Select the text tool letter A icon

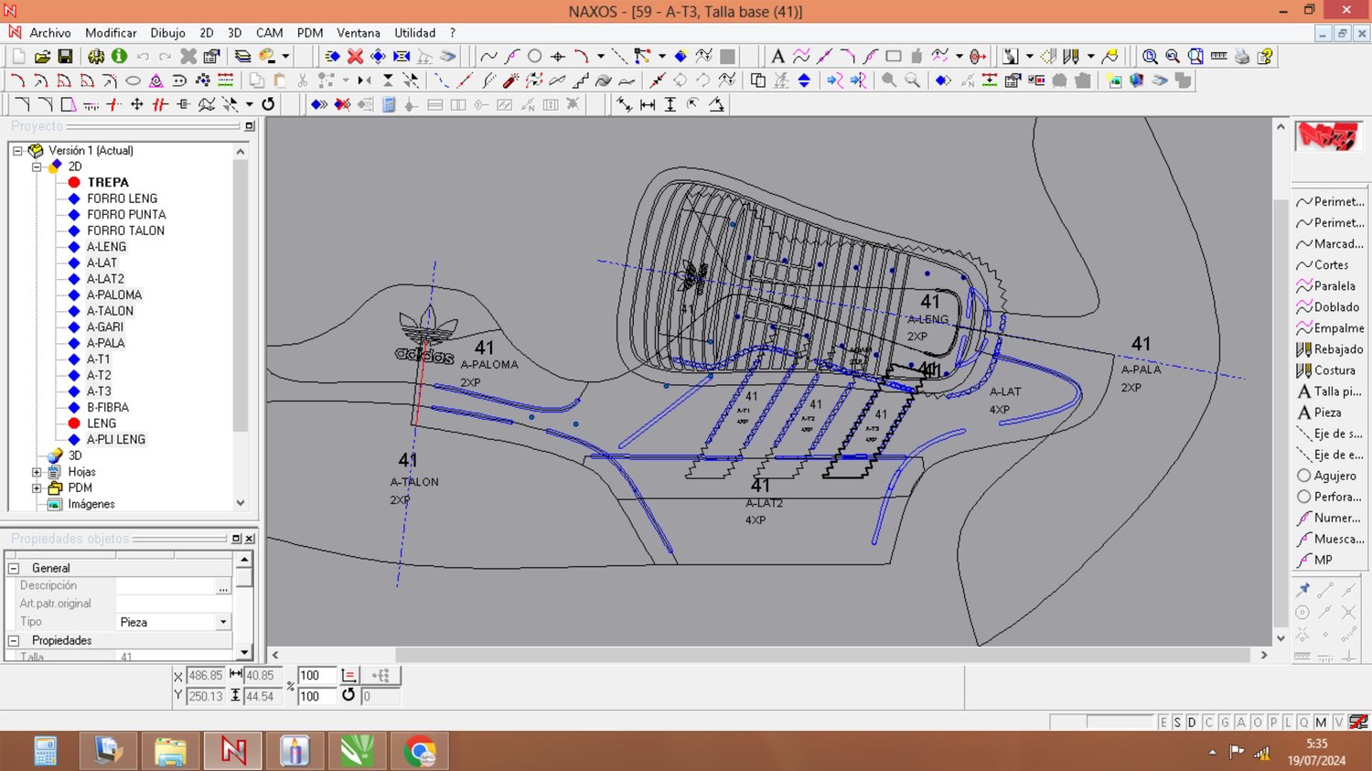point(777,57)
